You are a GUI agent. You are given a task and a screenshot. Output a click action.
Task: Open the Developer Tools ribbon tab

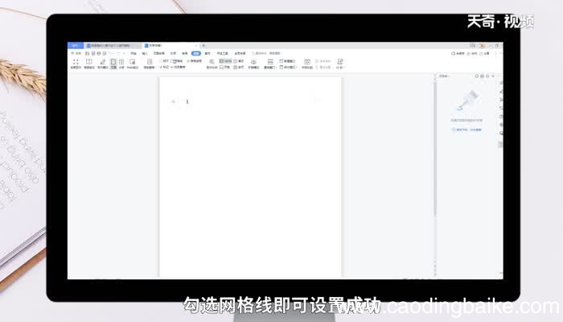[x=222, y=53]
